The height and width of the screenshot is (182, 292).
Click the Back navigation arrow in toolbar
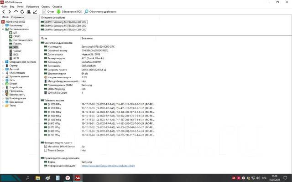3,11
